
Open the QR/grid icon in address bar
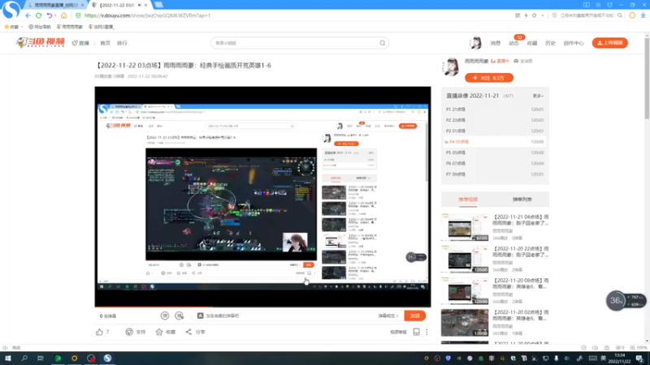point(518,15)
